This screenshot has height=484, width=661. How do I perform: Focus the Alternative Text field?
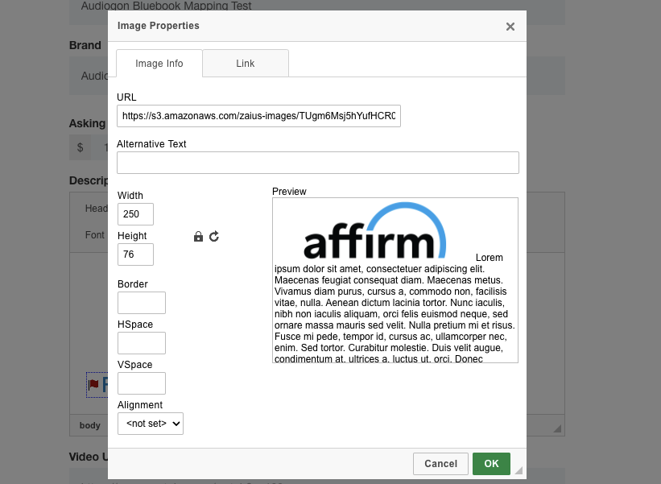coord(318,163)
